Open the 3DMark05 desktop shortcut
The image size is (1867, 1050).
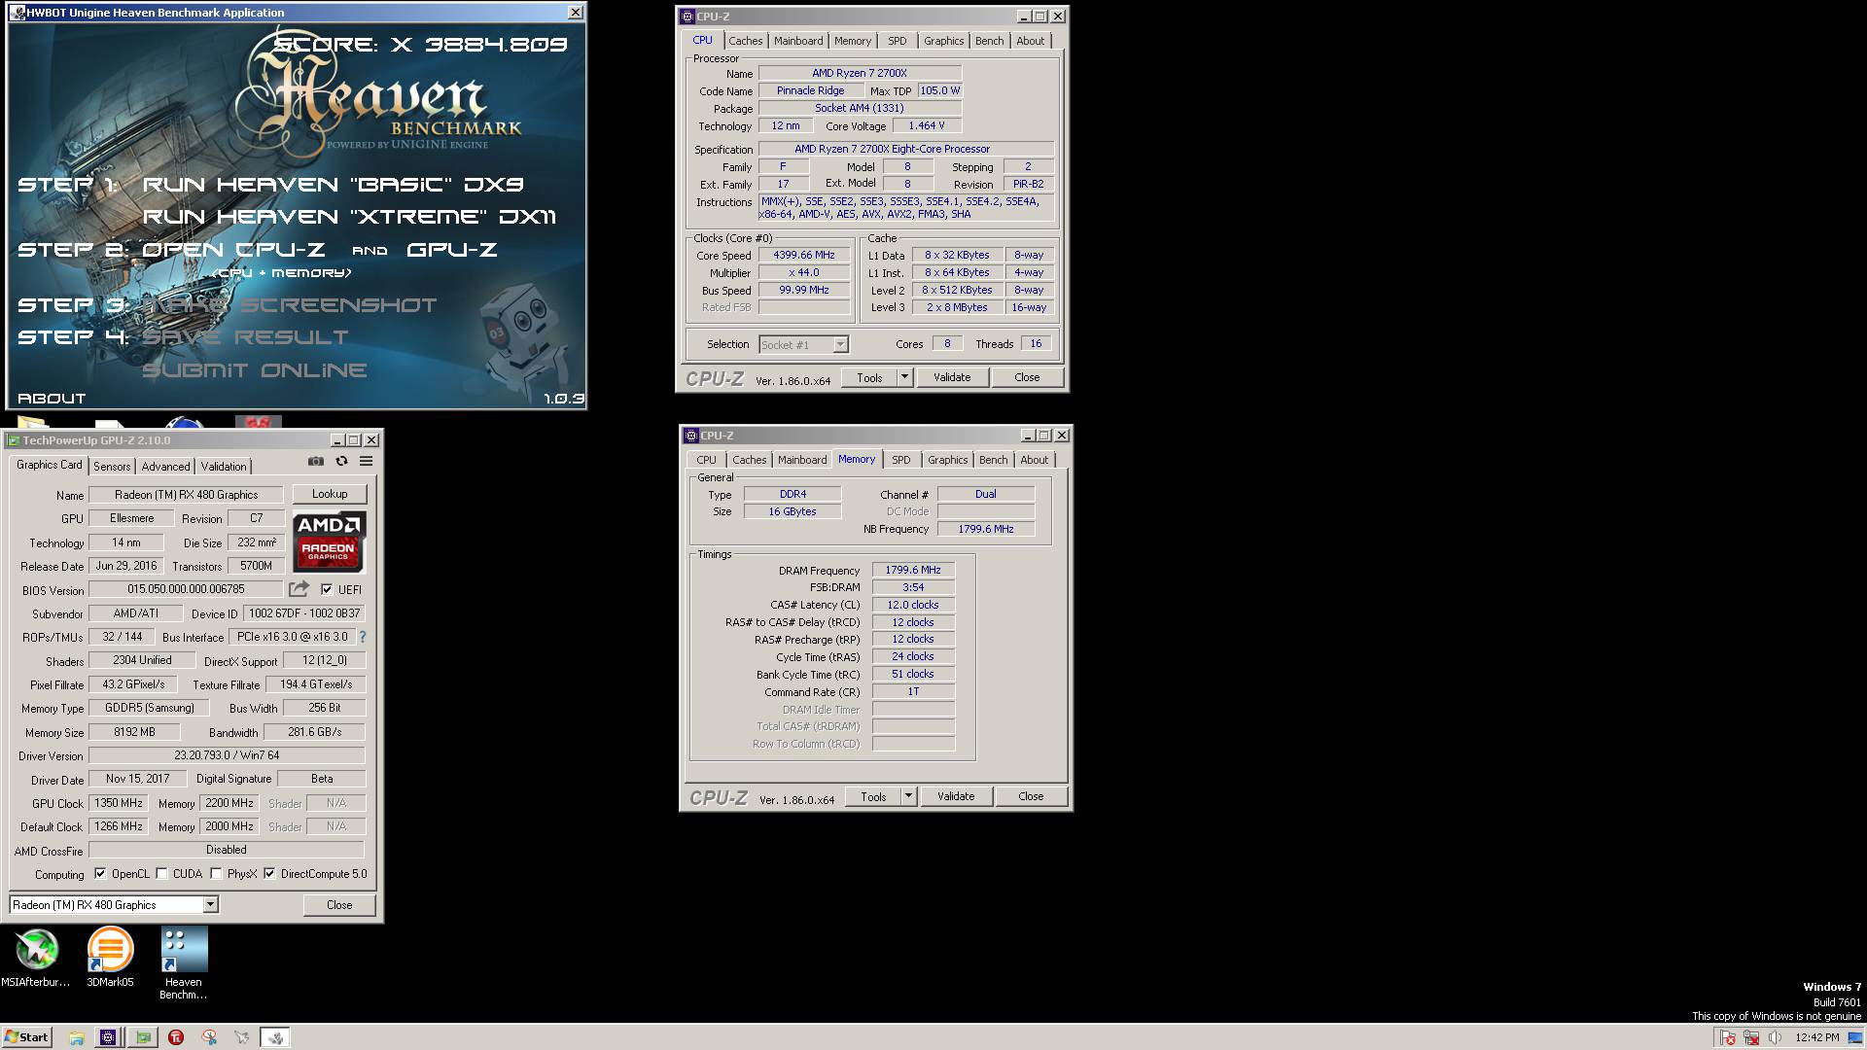click(110, 957)
